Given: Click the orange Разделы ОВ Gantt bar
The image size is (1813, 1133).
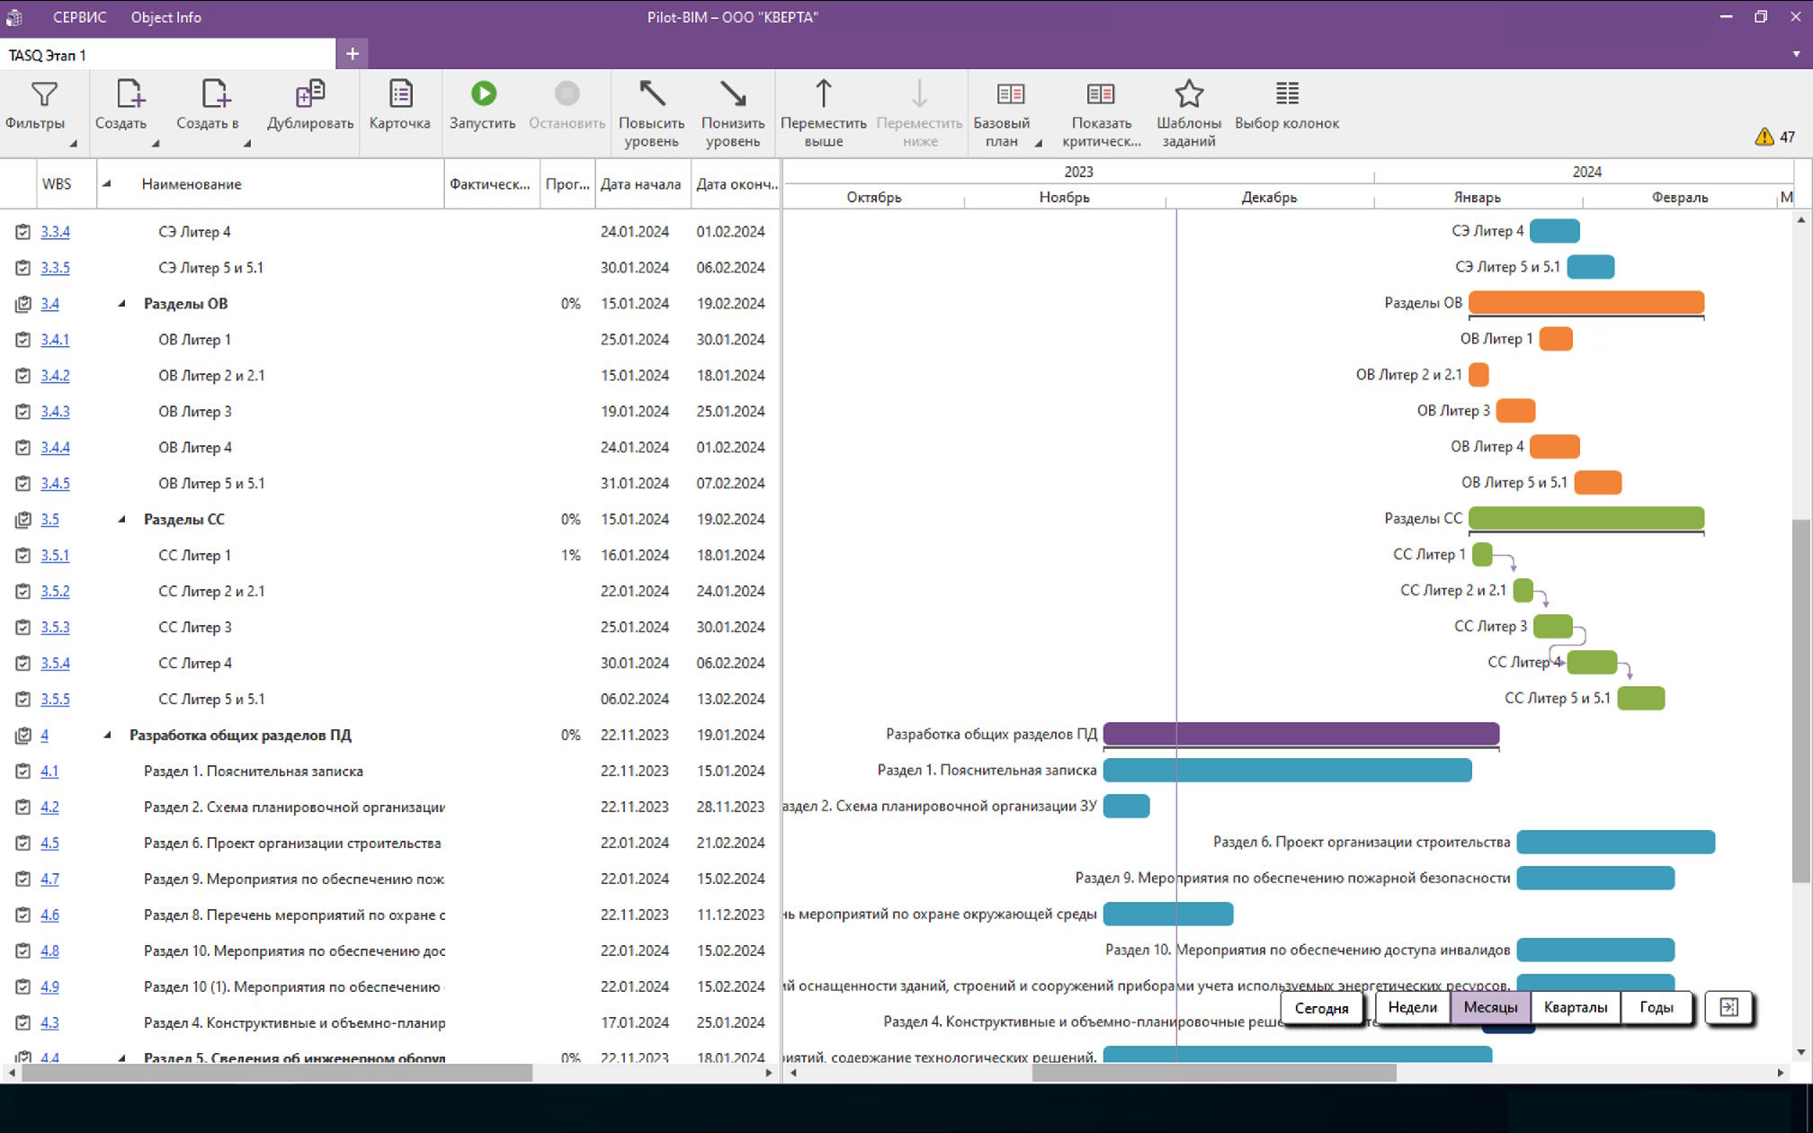Looking at the screenshot, I should 1585,303.
